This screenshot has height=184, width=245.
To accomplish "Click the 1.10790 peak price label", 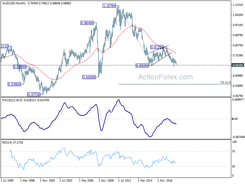I will 109,6.
